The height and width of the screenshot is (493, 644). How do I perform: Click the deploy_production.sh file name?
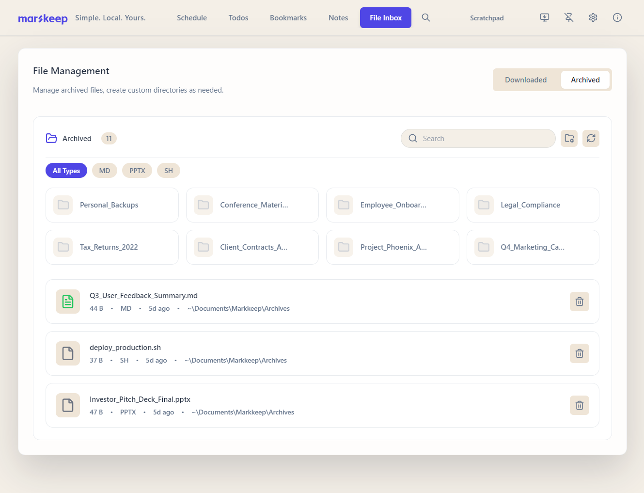[125, 348]
